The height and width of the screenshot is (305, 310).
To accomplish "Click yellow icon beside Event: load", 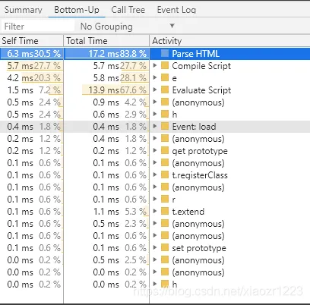I will click(x=165, y=126).
